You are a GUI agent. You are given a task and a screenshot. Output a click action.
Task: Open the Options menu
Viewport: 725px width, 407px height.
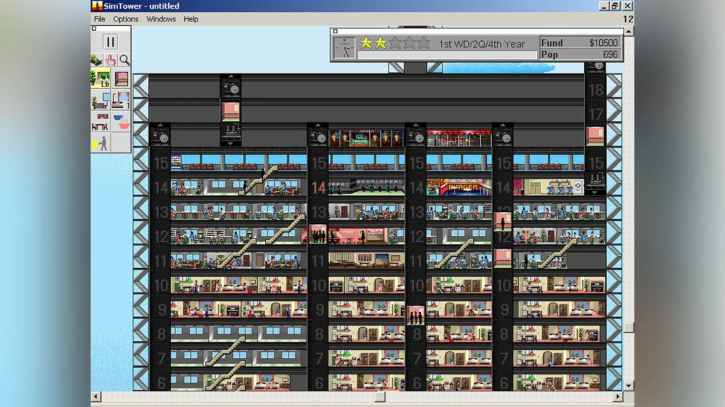click(x=126, y=19)
